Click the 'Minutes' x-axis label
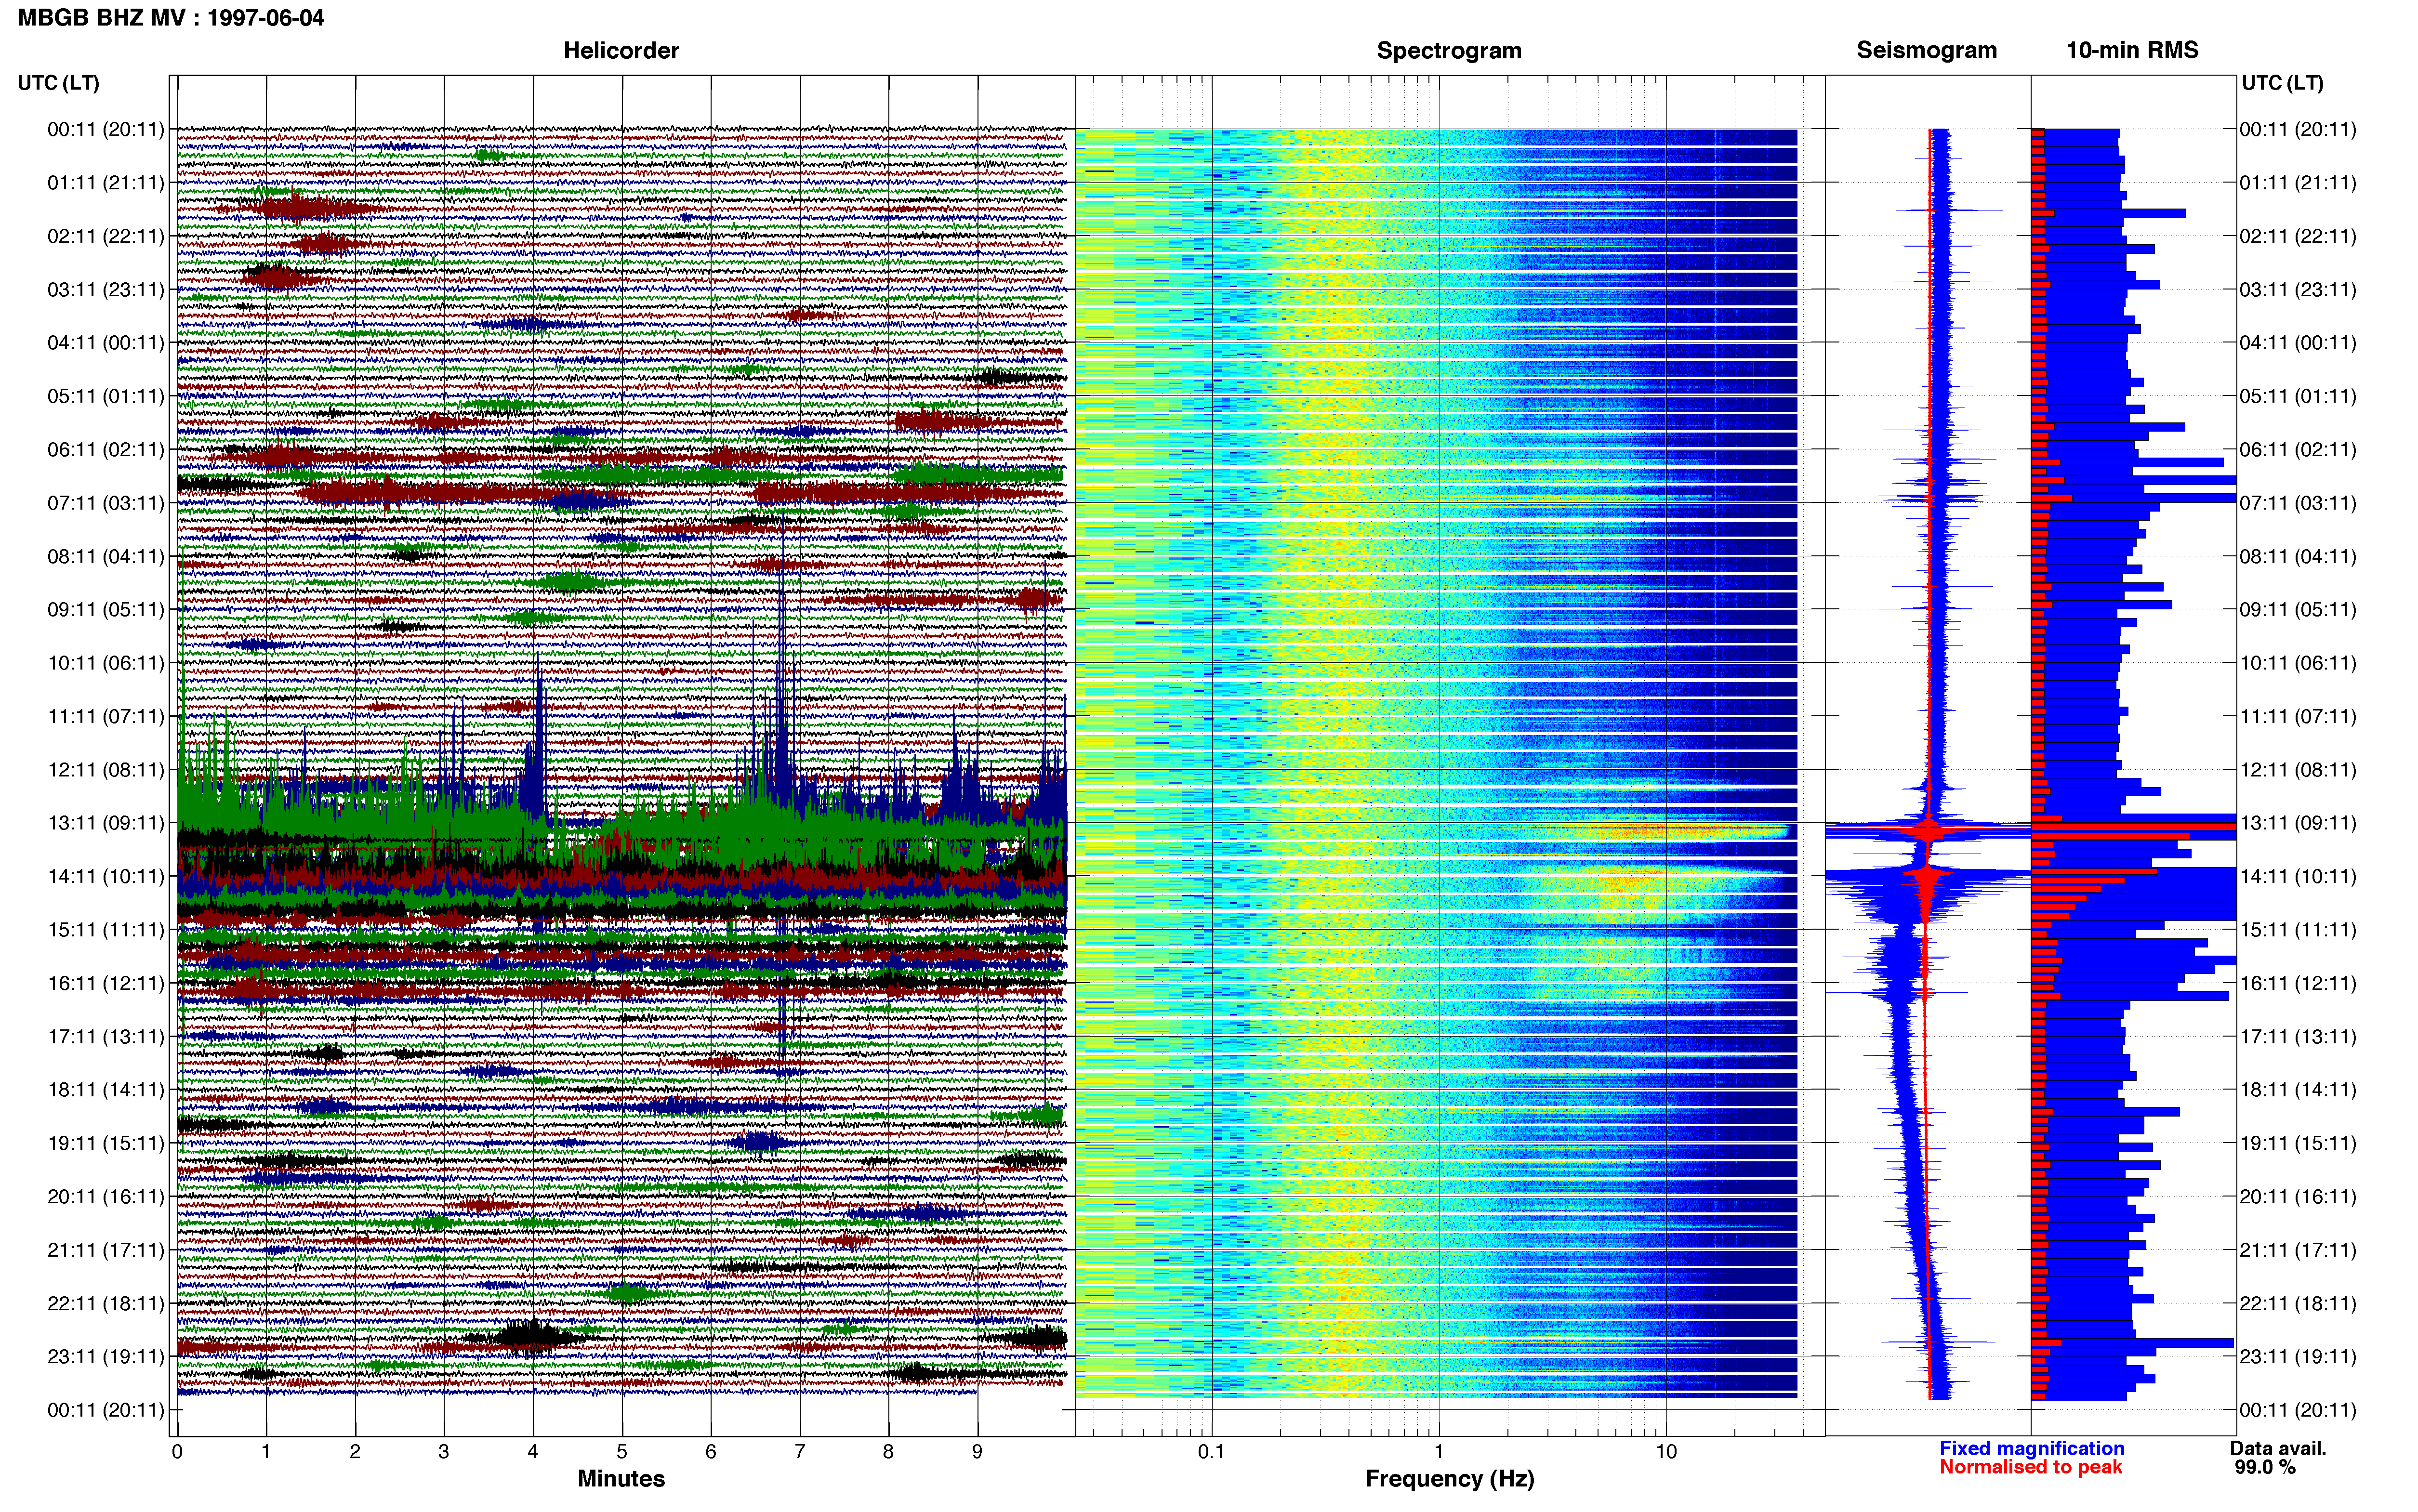The image size is (2418, 1512). [x=621, y=1479]
